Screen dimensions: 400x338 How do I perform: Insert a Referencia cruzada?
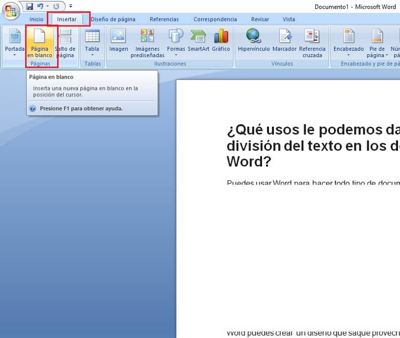[x=313, y=42]
